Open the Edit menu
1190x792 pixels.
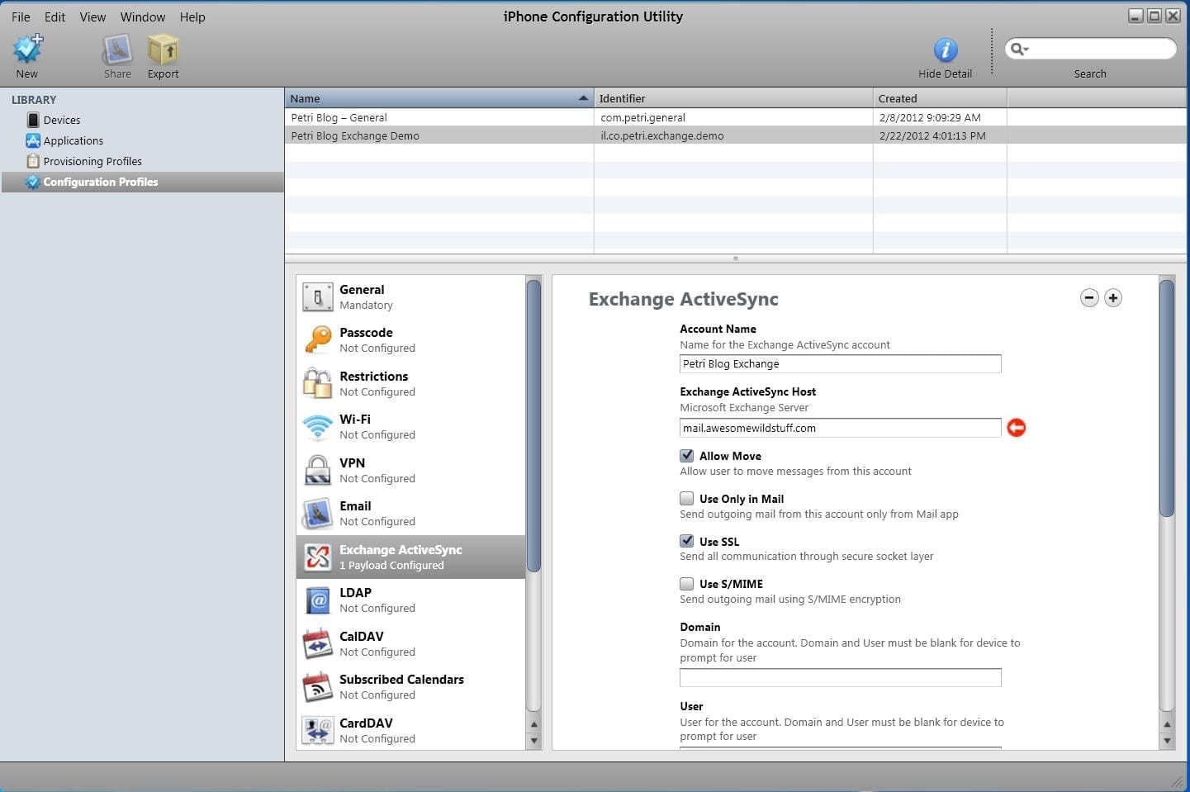pos(55,17)
